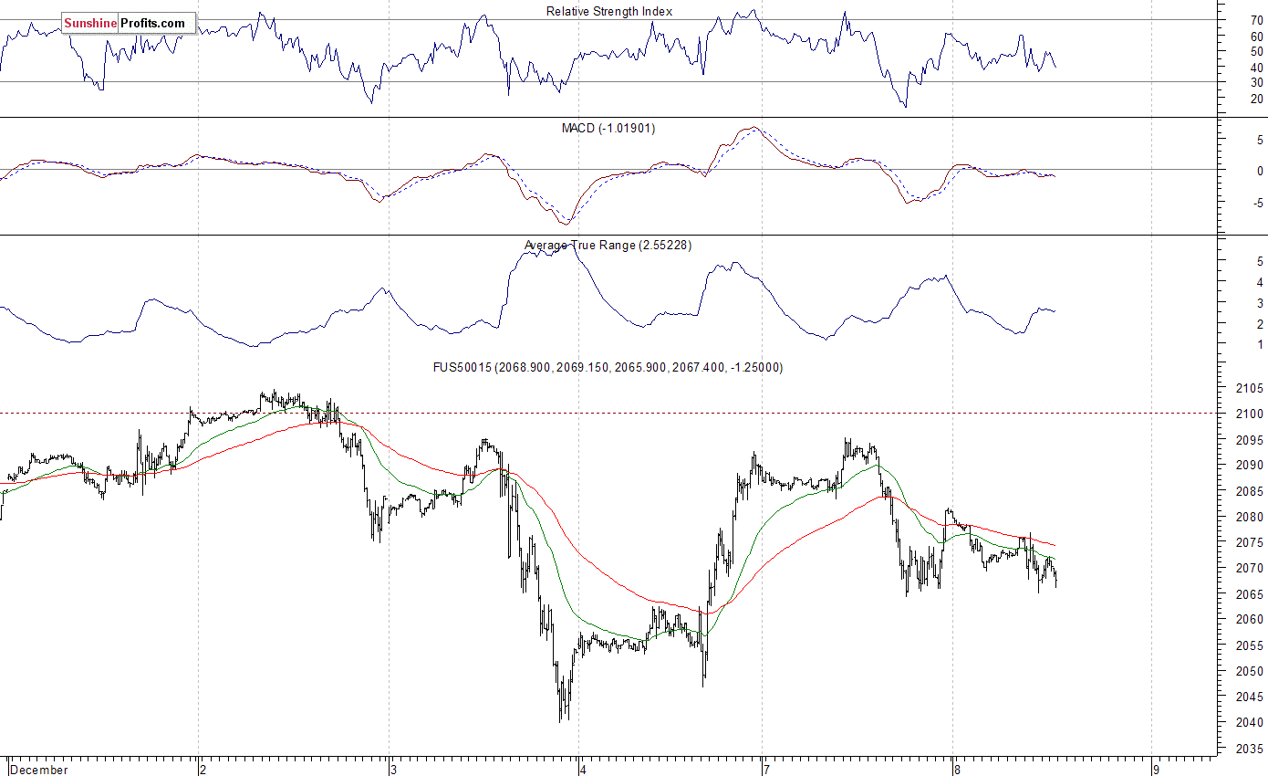Select the Average True Range (2.55228) label
The width and height of the screenshot is (1268, 776).
(608, 246)
